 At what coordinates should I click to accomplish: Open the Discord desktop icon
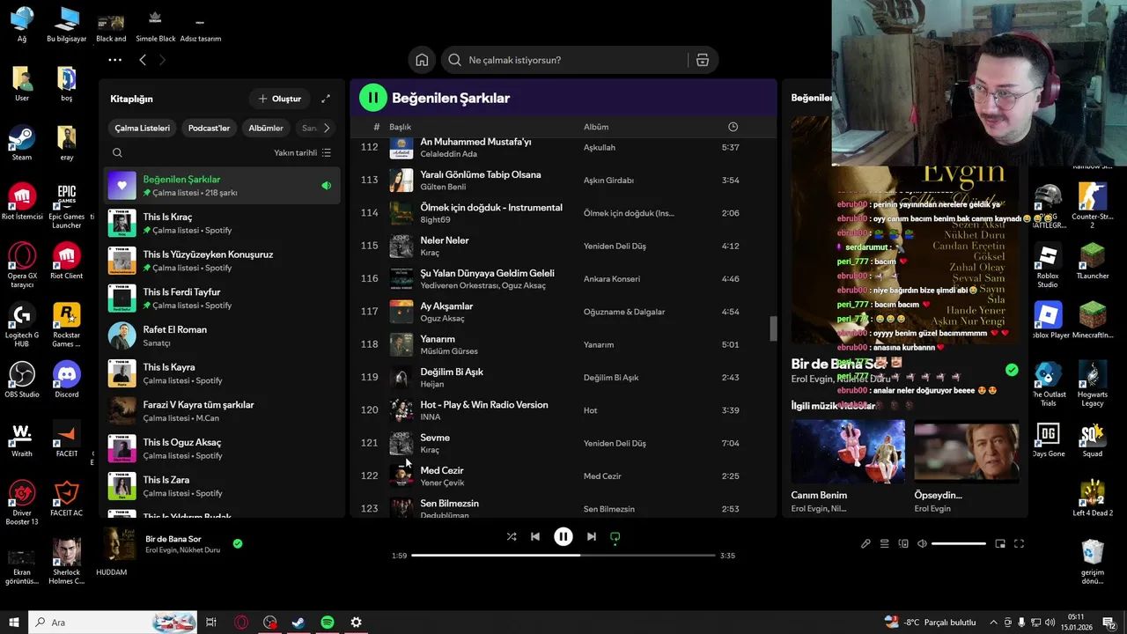tap(67, 380)
